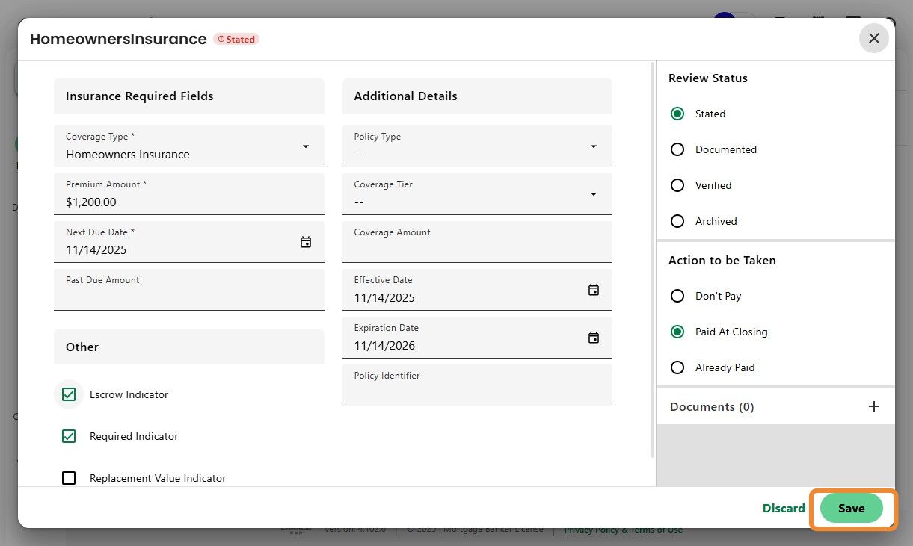Open the Effective Date calendar picker
The height and width of the screenshot is (546, 913).
click(x=593, y=290)
